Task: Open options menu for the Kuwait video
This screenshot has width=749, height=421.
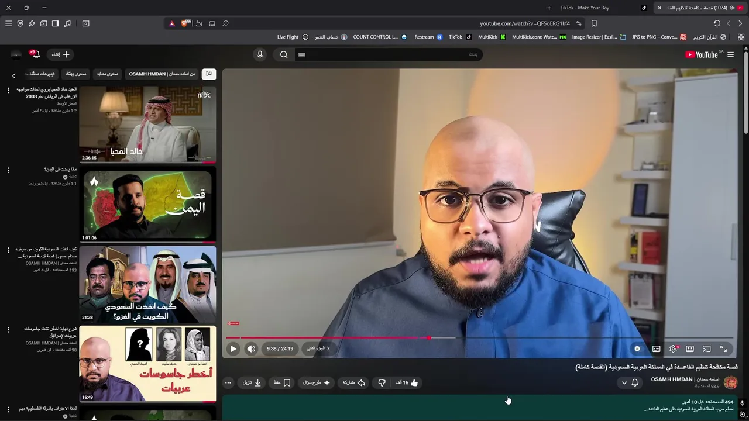Action: pos(8,250)
